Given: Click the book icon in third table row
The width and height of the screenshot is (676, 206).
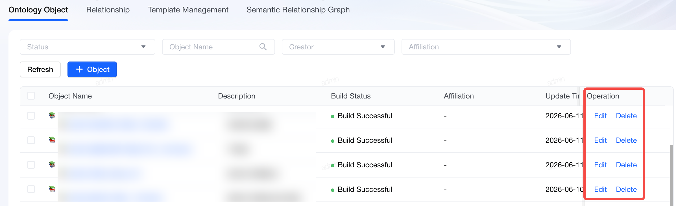Looking at the screenshot, I should (x=52, y=165).
